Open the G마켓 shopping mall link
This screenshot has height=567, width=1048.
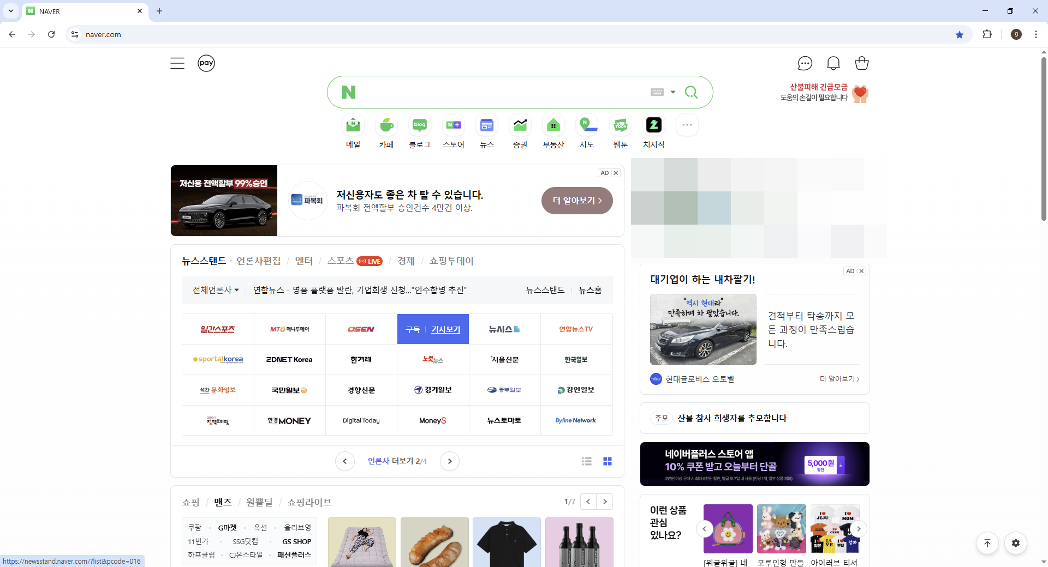228,528
